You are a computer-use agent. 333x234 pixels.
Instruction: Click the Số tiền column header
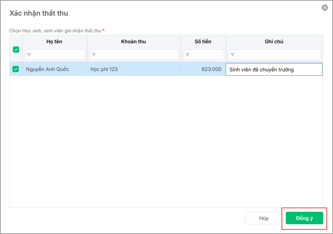pyautogui.click(x=203, y=42)
